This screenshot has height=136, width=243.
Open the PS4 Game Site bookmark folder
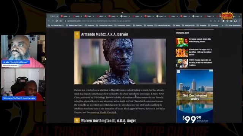pos(56,25)
